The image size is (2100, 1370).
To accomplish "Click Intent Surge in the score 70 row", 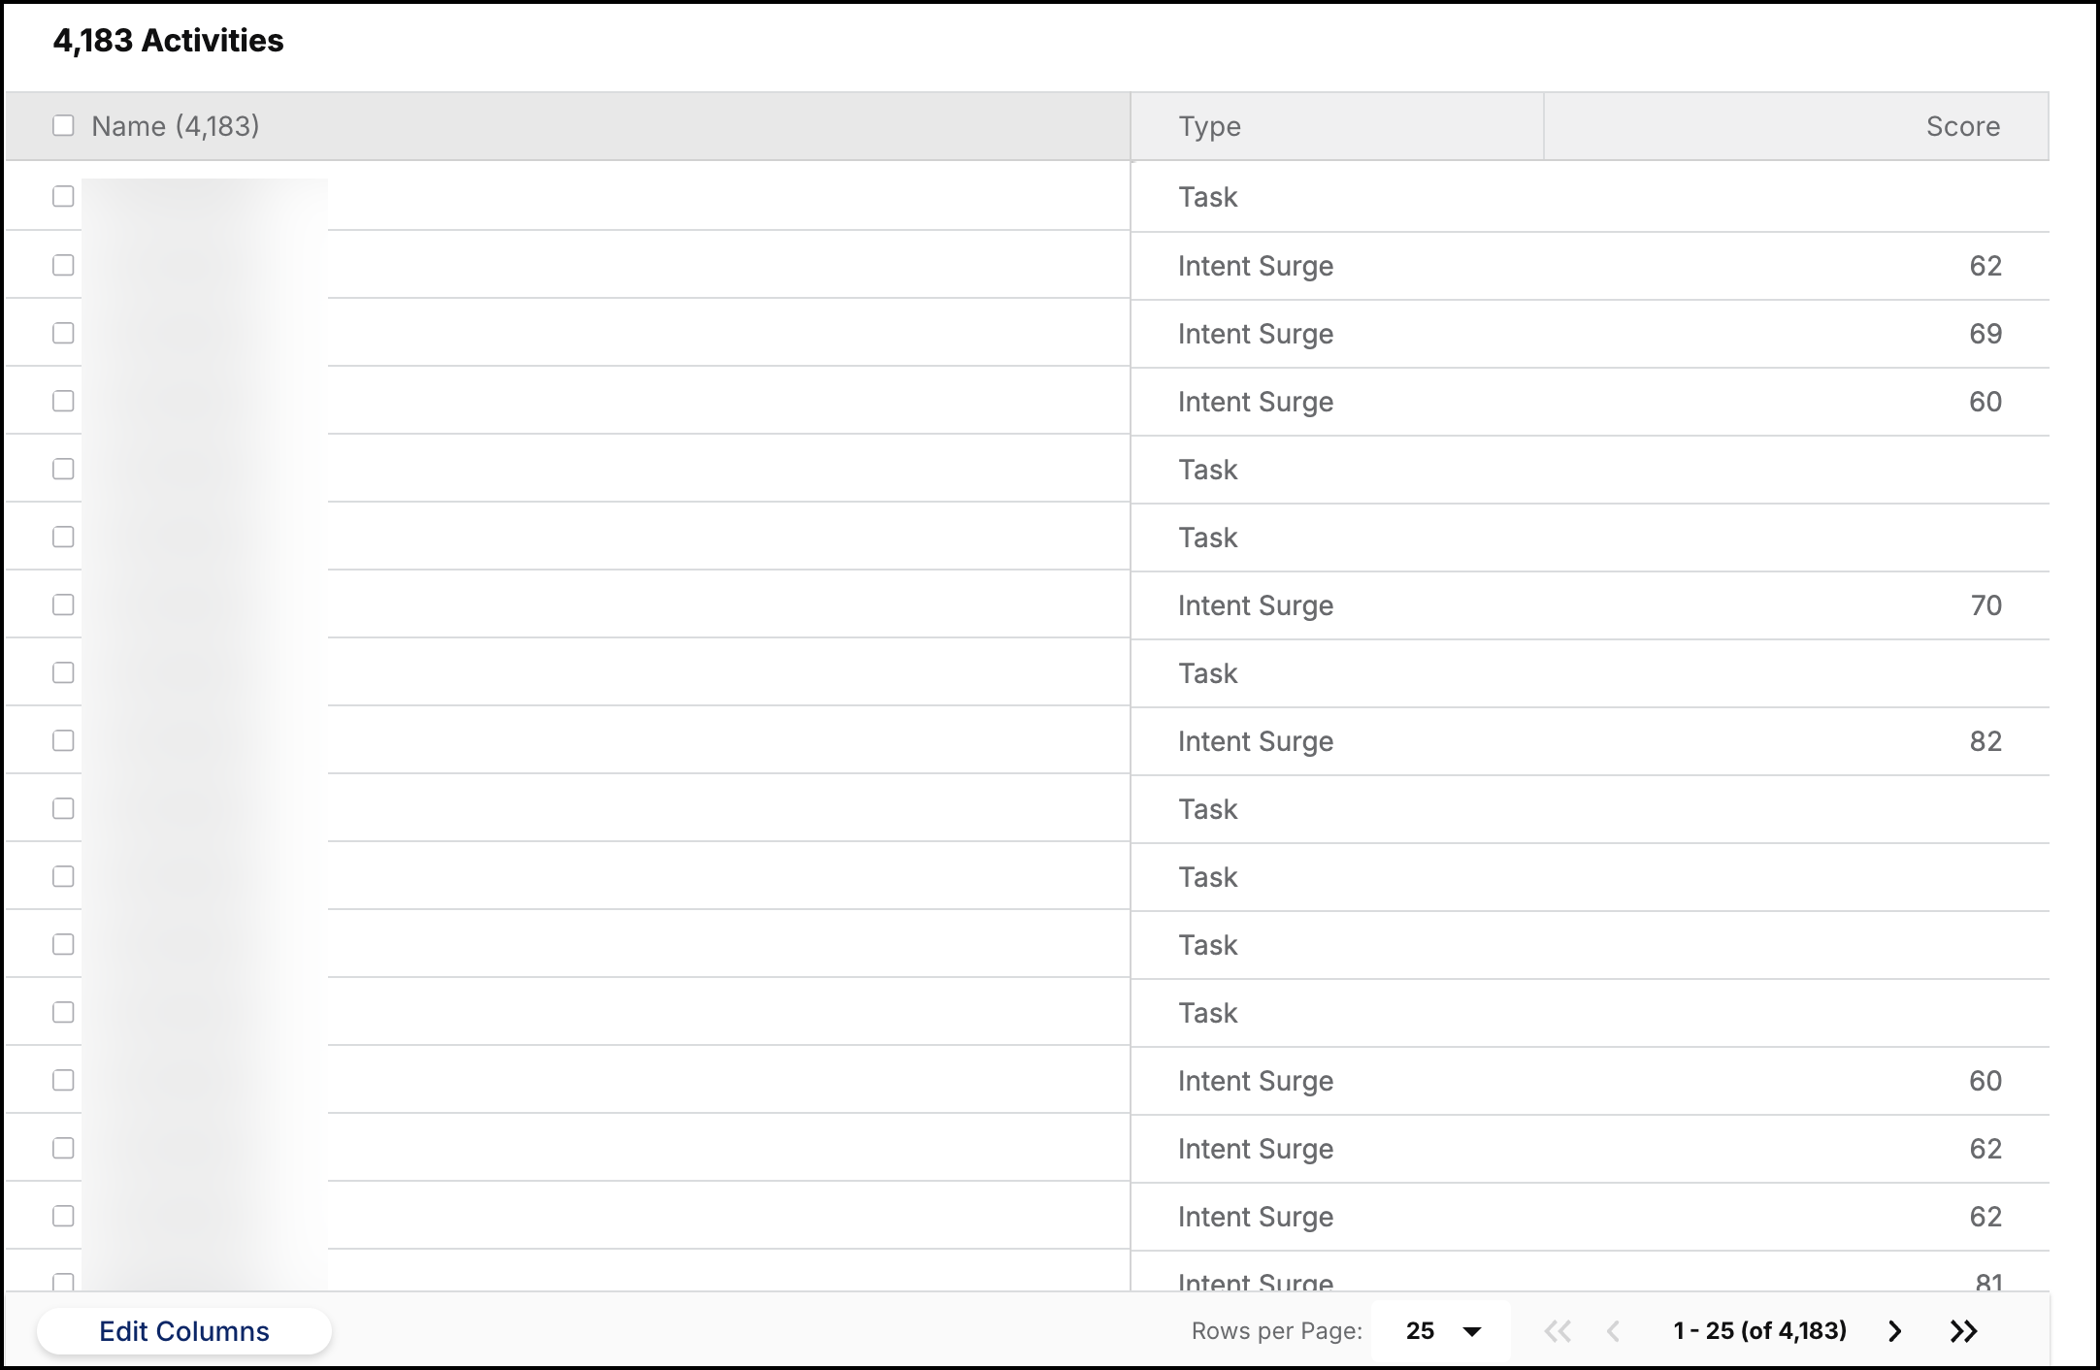I will [1256, 605].
